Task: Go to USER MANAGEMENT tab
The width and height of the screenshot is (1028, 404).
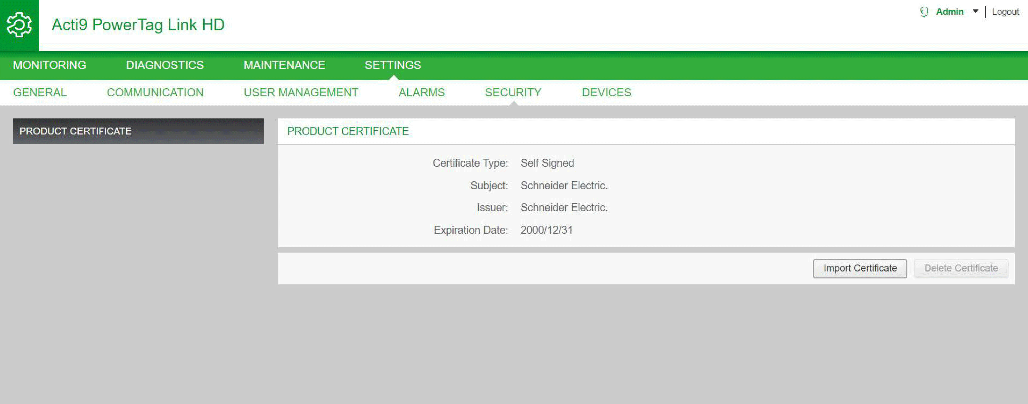Action: coord(301,92)
